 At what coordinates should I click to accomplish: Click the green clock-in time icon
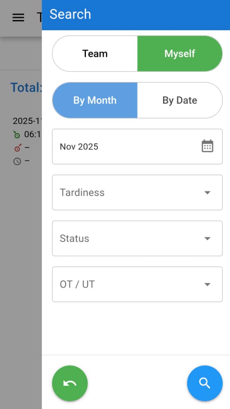[17, 134]
